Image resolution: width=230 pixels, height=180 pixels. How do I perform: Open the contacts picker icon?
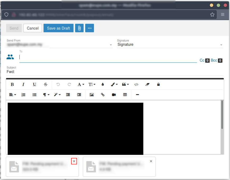[10, 57]
